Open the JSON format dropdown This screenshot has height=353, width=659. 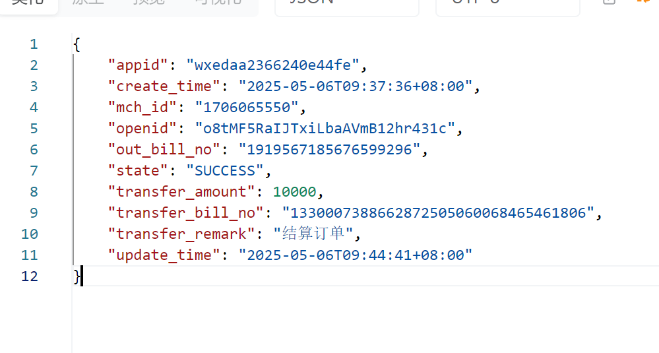(x=347, y=5)
